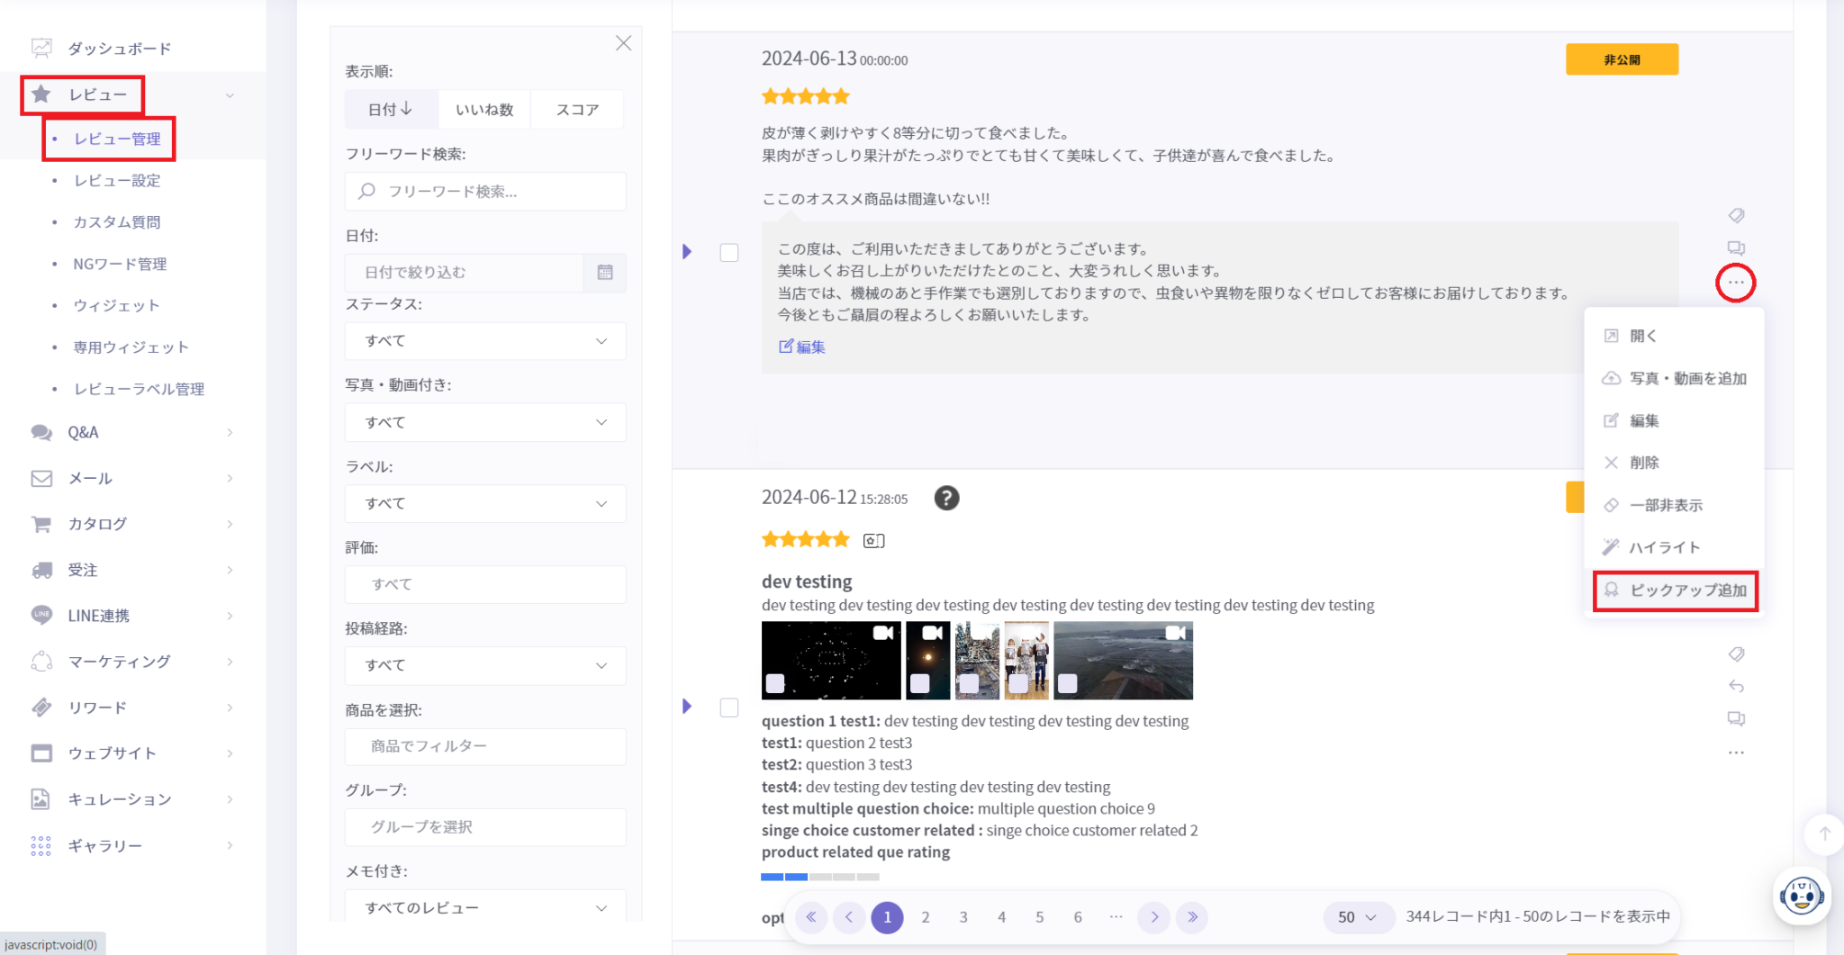Viewport: 1844px width, 955px height.
Task: Click the chatbot assistant icon
Action: click(x=1802, y=896)
